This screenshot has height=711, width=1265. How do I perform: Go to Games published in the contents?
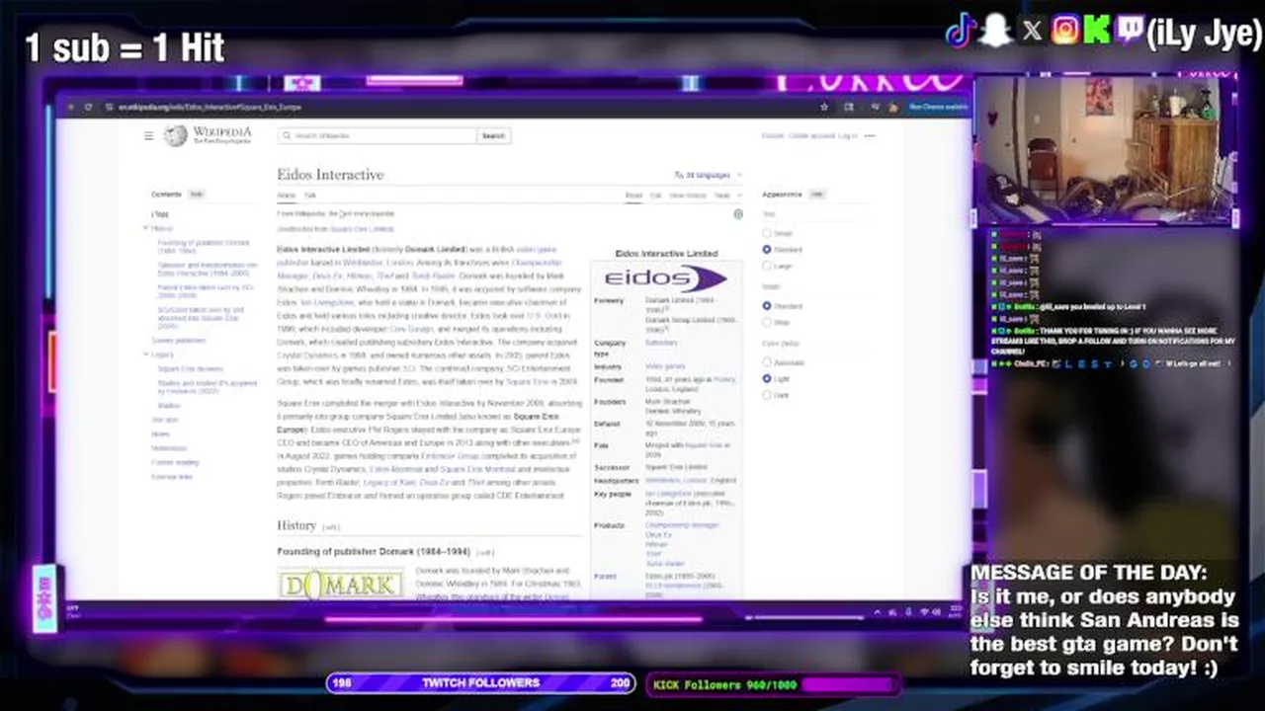click(178, 341)
